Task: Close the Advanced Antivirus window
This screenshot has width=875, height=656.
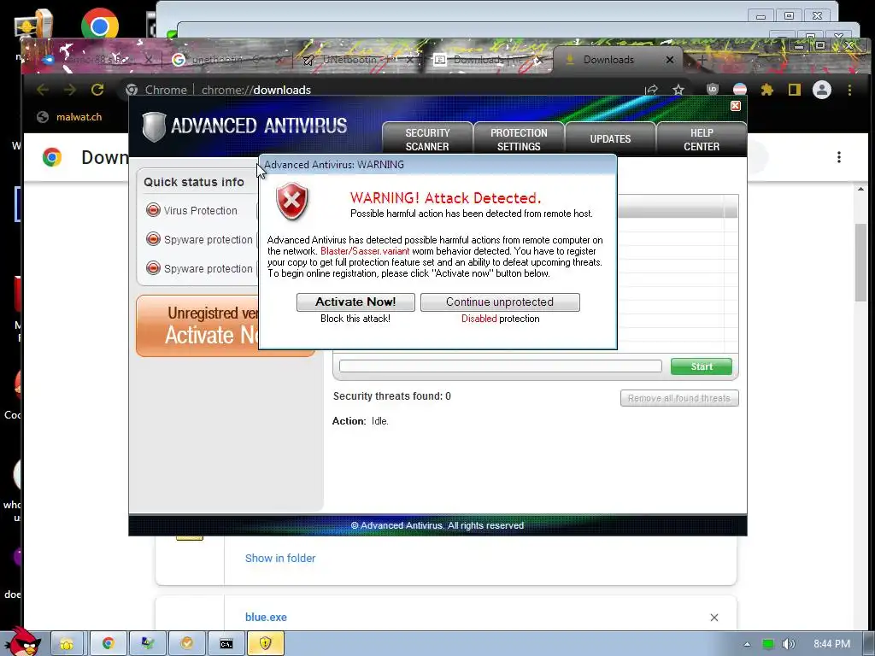Action: [736, 106]
